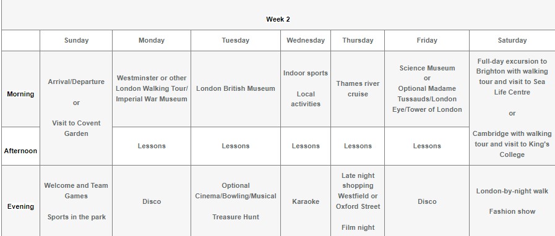Click the Tuesday column header
The height and width of the screenshot is (236, 555).
[236, 40]
